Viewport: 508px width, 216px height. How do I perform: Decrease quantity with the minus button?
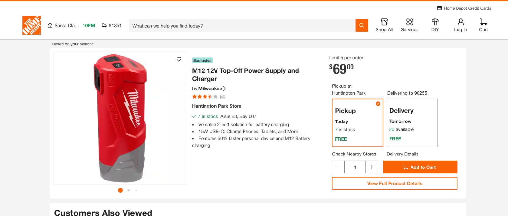click(x=338, y=167)
